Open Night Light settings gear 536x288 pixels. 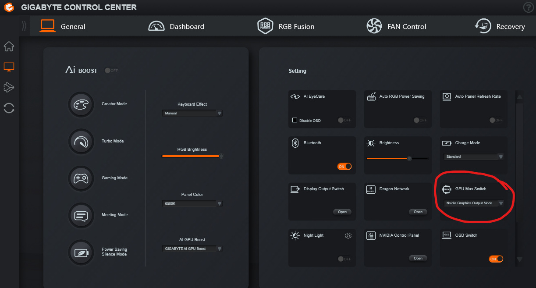coord(348,236)
